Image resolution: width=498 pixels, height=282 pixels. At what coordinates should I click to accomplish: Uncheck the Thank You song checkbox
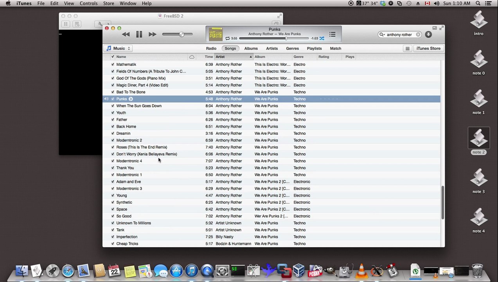113,168
